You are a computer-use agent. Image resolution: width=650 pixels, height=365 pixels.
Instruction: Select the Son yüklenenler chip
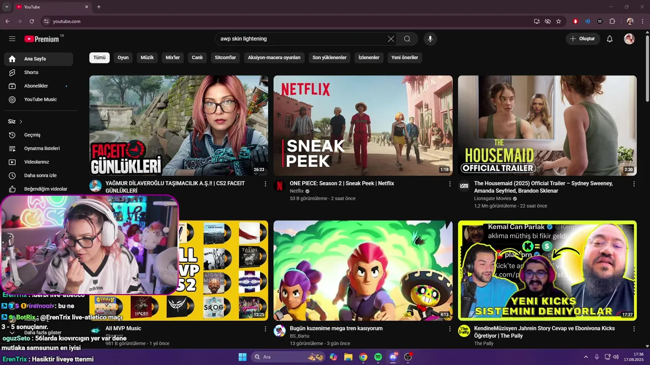330,58
